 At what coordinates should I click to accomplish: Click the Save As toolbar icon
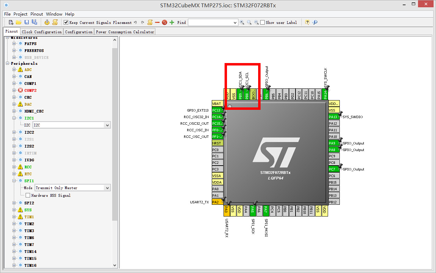[x=34, y=22]
